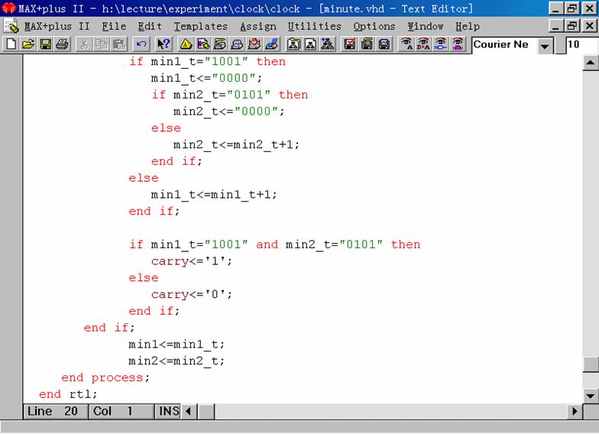Activate context-sensitive help arrow icon

pyautogui.click(x=164, y=44)
